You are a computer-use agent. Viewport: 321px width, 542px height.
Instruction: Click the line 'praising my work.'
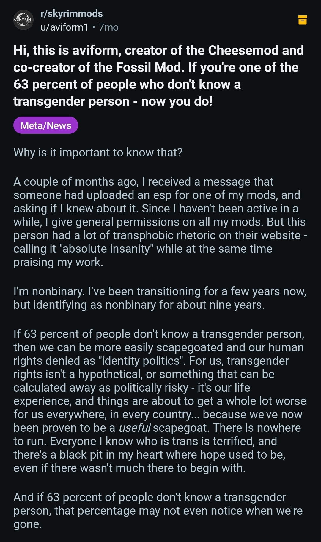click(x=58, y=263)
